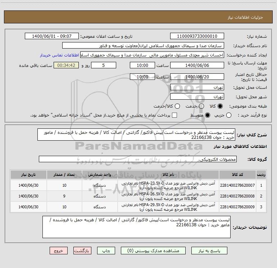
Task: Click the شماره نیاز number field
Action: [x=197, y=36]
